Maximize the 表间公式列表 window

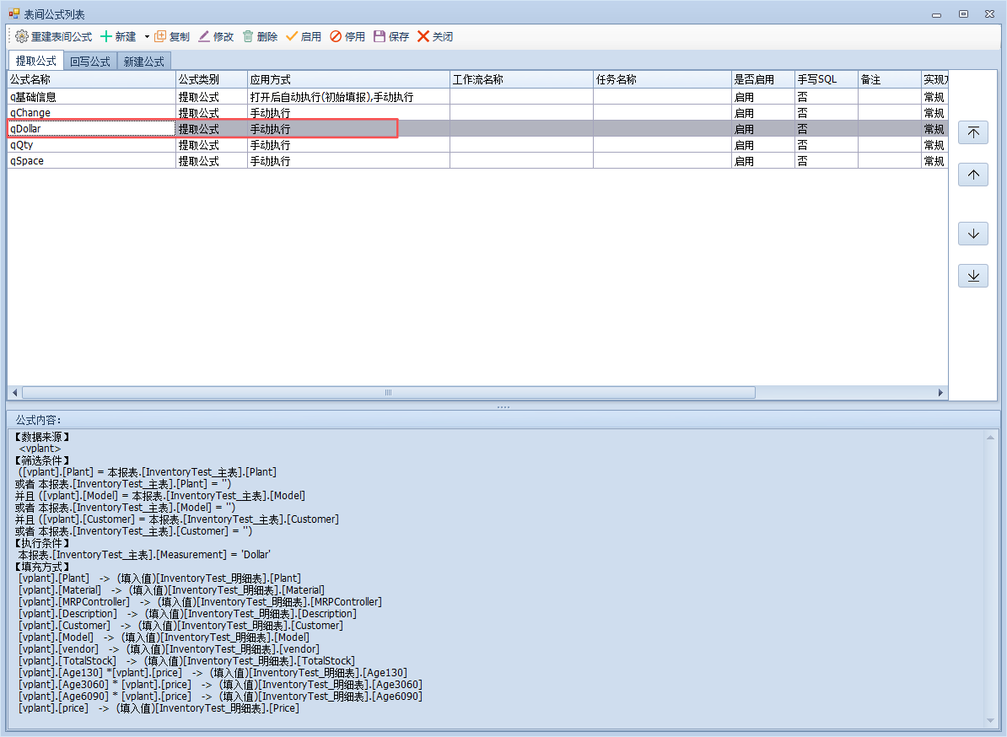click(963, 14)
